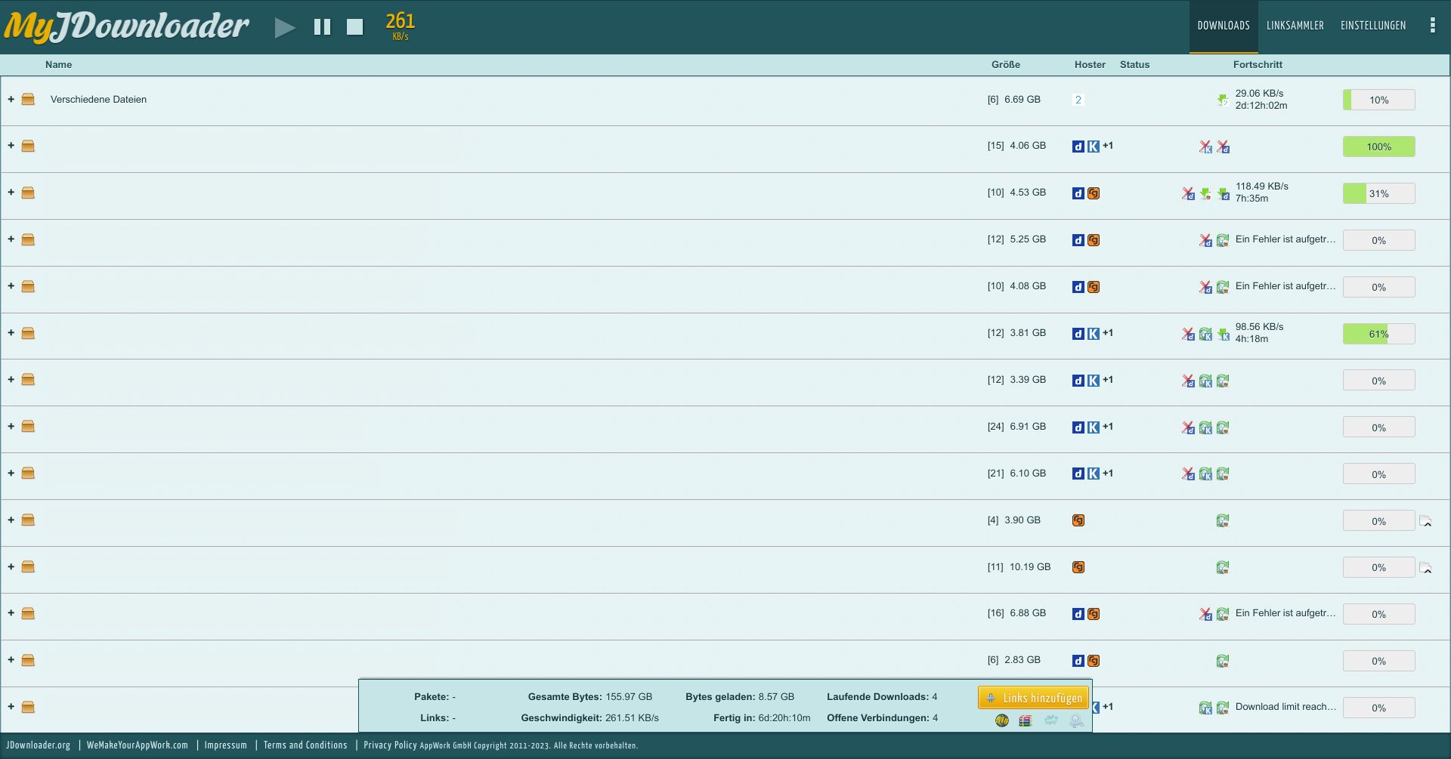Screen dimensions: 1451x759
Task: Stop downloads with the square button
Action: [x=354, y=27]
